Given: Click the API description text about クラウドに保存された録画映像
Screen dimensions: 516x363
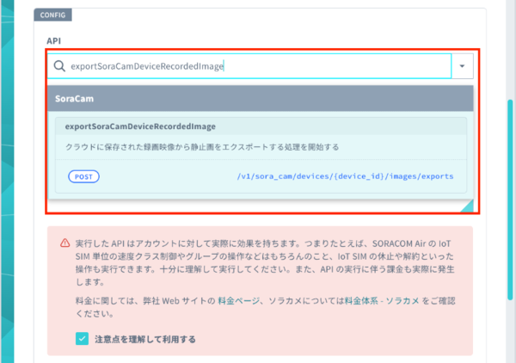Looking at the screenshot, I should 202,147.
